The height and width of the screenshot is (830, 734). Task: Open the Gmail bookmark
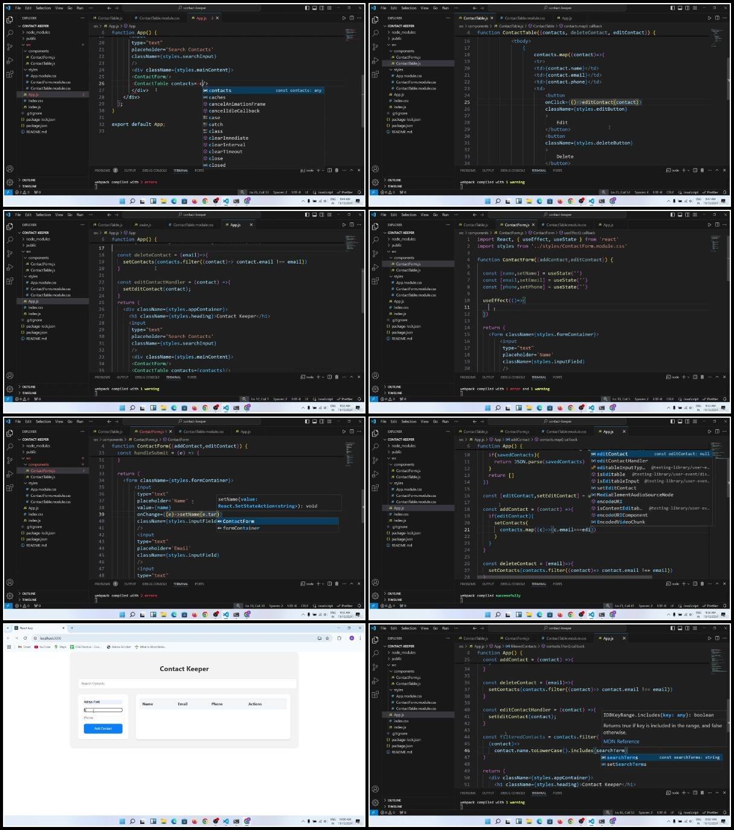click(x=25, y=647)
